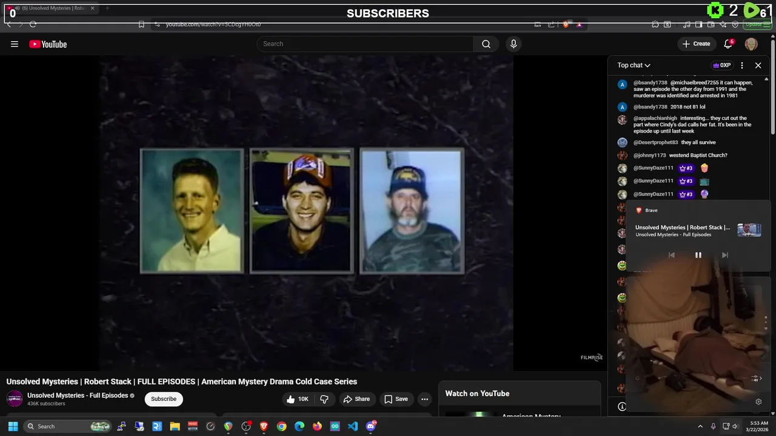
Task: Click the Windows taskbar Search box
Action: 68,426
